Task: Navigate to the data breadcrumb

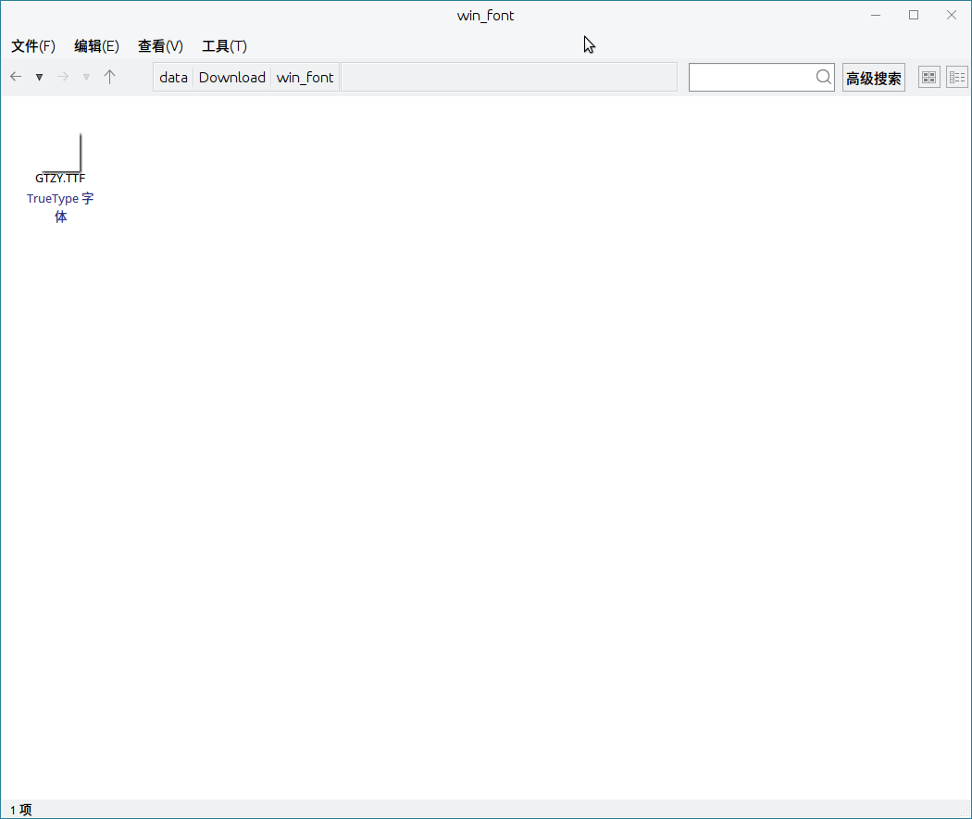Action: (174, 78)
